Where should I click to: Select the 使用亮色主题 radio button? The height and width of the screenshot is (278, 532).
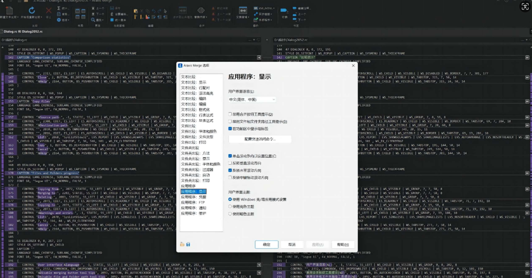pyautogui.click(x=230, y=207)
